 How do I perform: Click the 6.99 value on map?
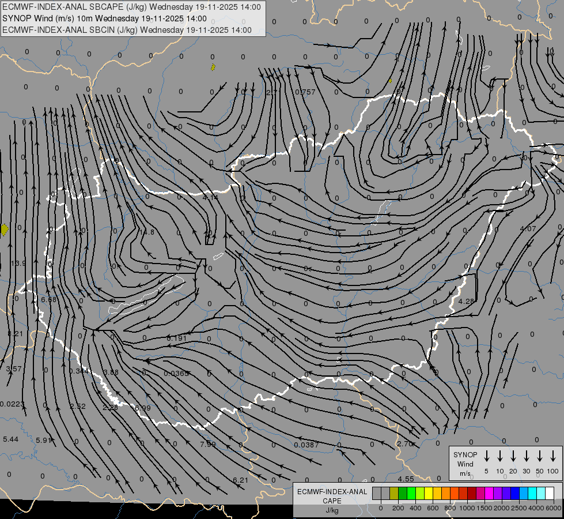tap(143, 408)
